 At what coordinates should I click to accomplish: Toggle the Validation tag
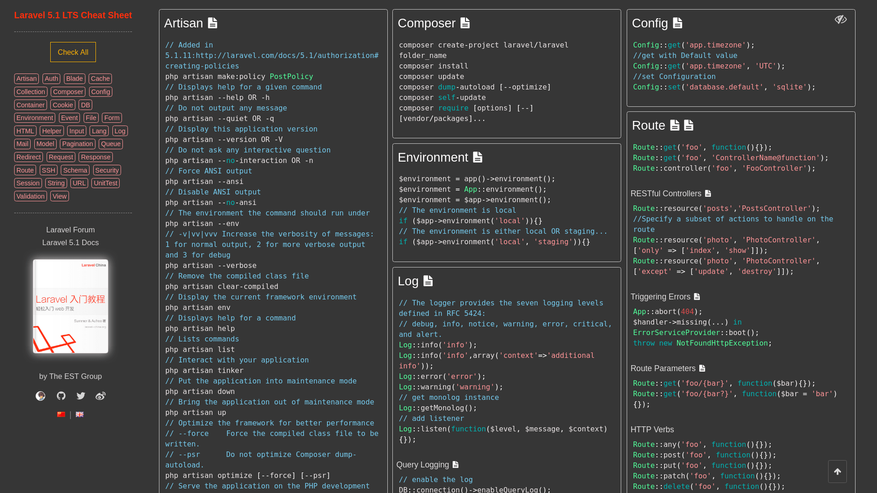click(31, 196)
